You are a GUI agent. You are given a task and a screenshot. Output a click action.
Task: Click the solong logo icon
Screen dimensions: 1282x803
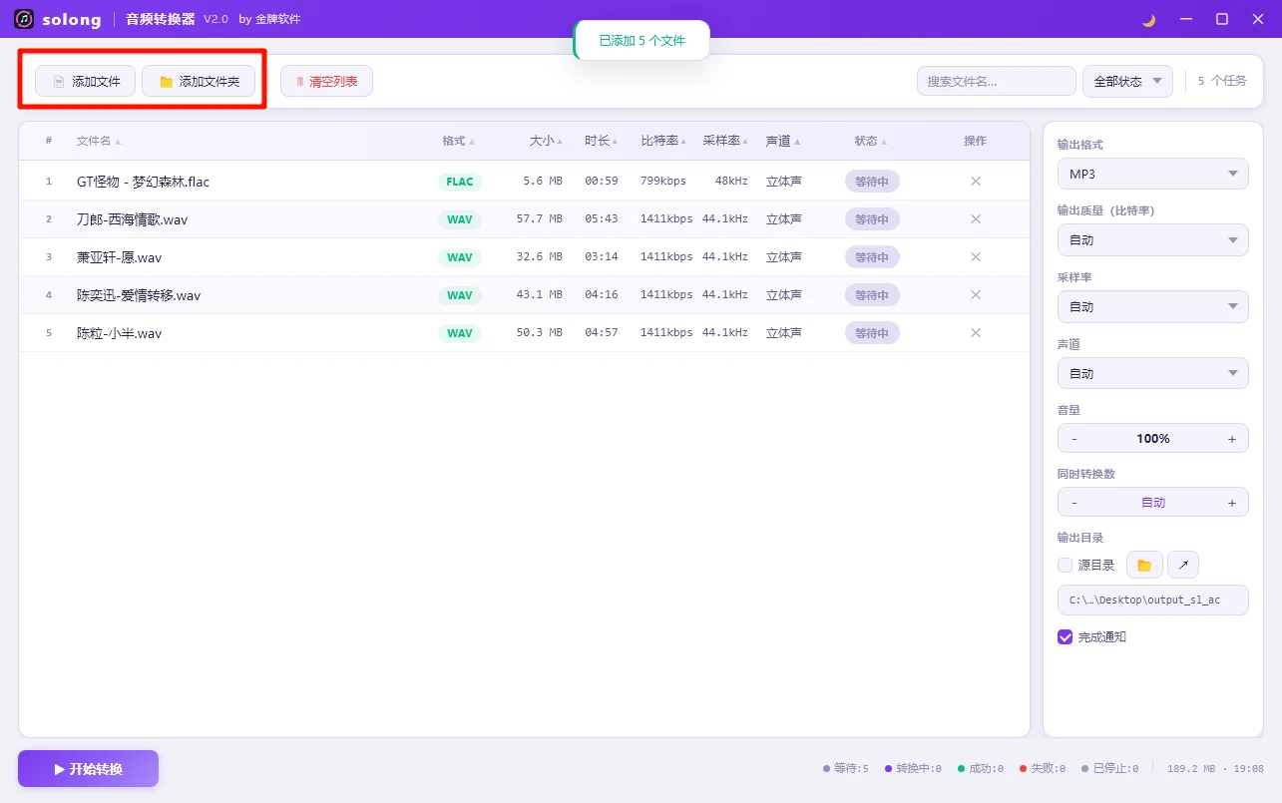coord(22,19)
